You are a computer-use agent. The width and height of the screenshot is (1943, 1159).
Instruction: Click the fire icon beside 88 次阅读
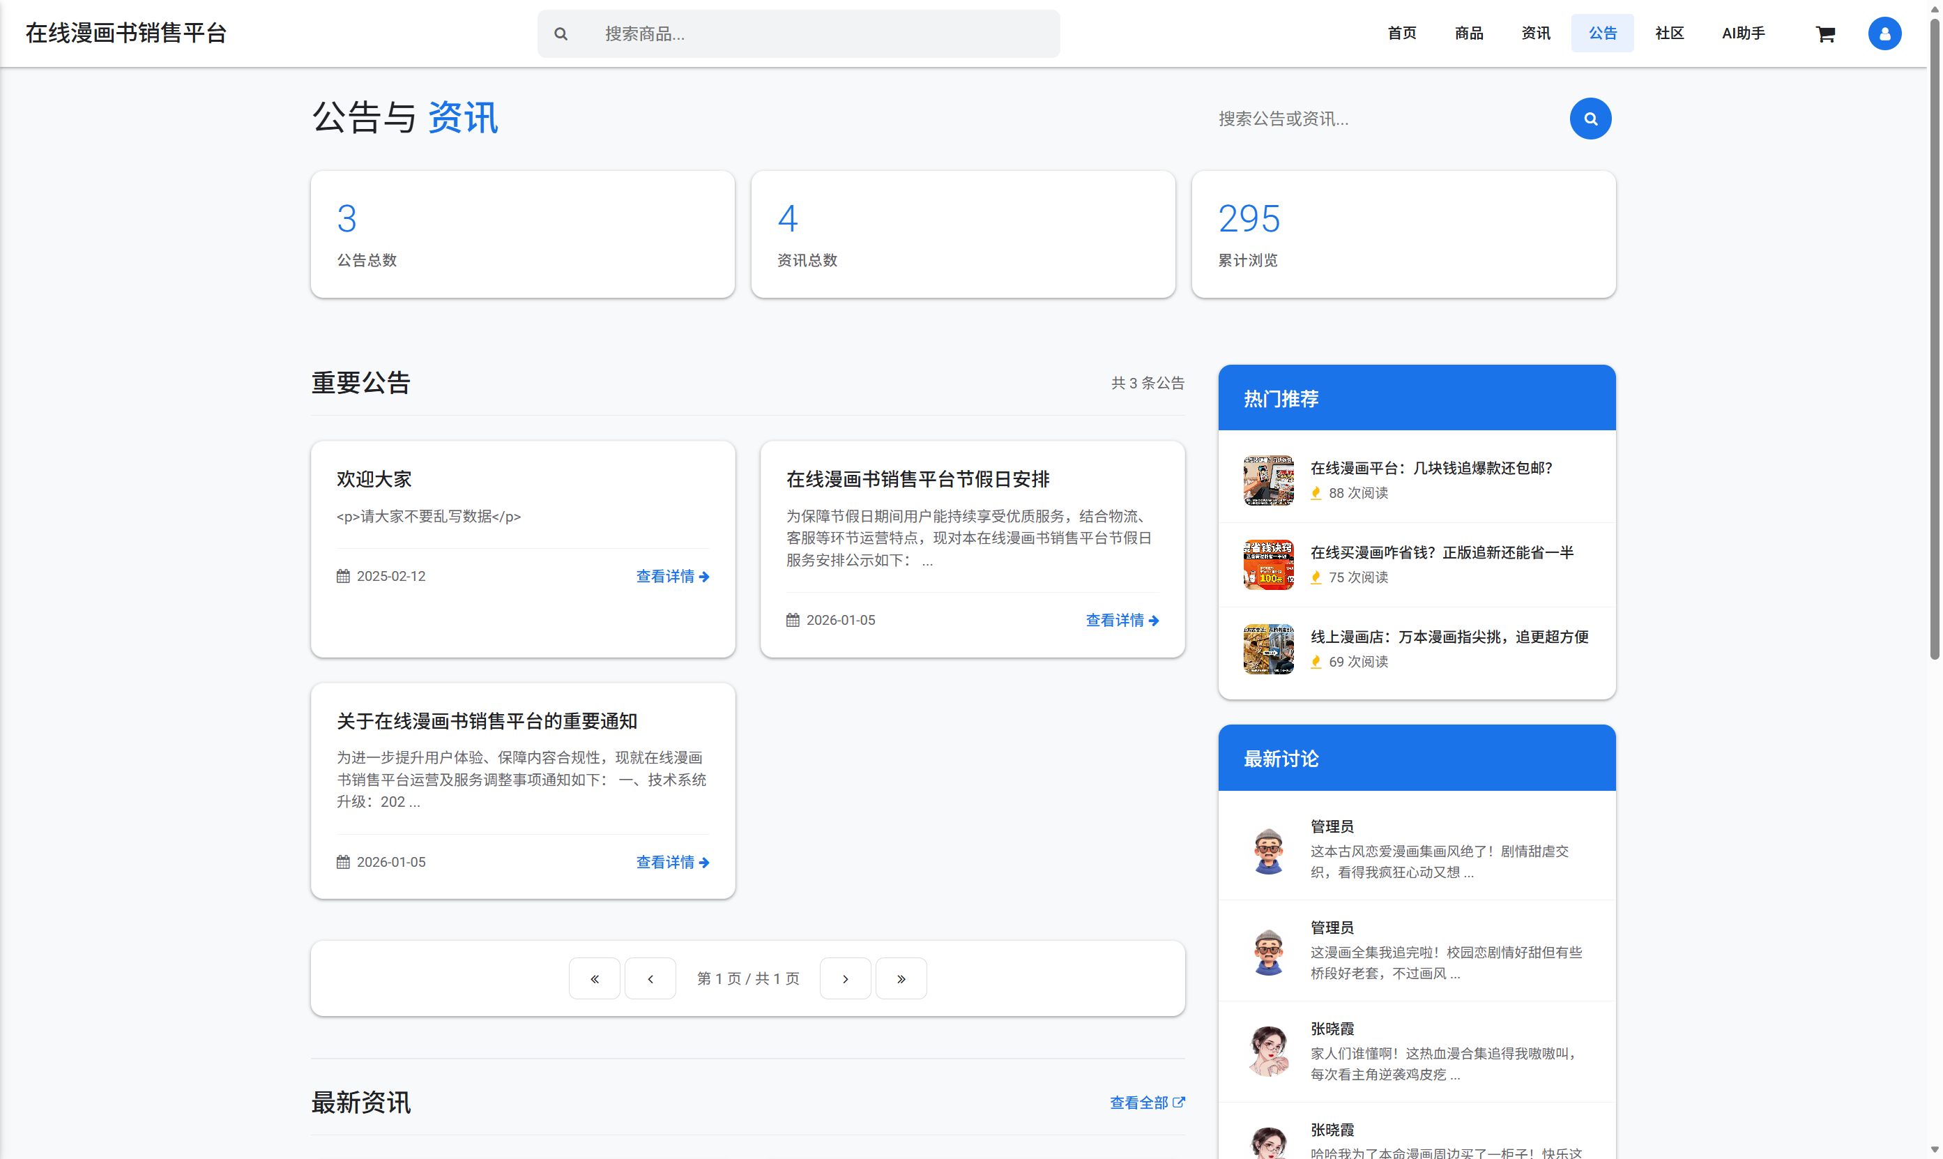1316,494
